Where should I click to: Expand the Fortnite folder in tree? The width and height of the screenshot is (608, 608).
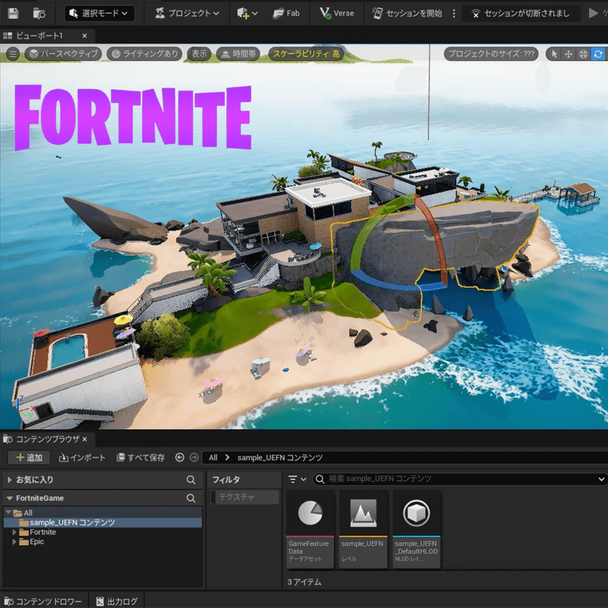(15, 532)
